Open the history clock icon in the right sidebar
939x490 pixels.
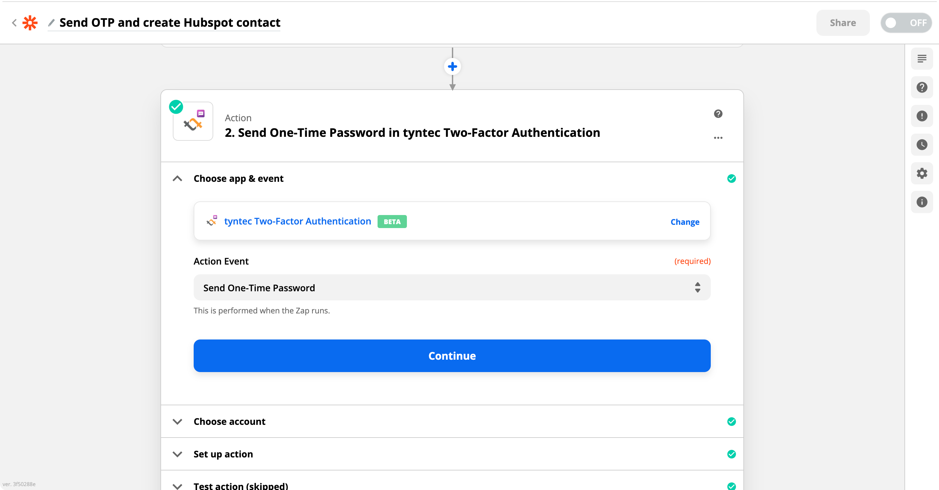[922, 145]
